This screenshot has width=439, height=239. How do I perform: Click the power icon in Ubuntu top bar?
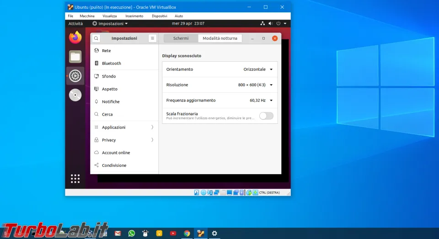(278, 23)
